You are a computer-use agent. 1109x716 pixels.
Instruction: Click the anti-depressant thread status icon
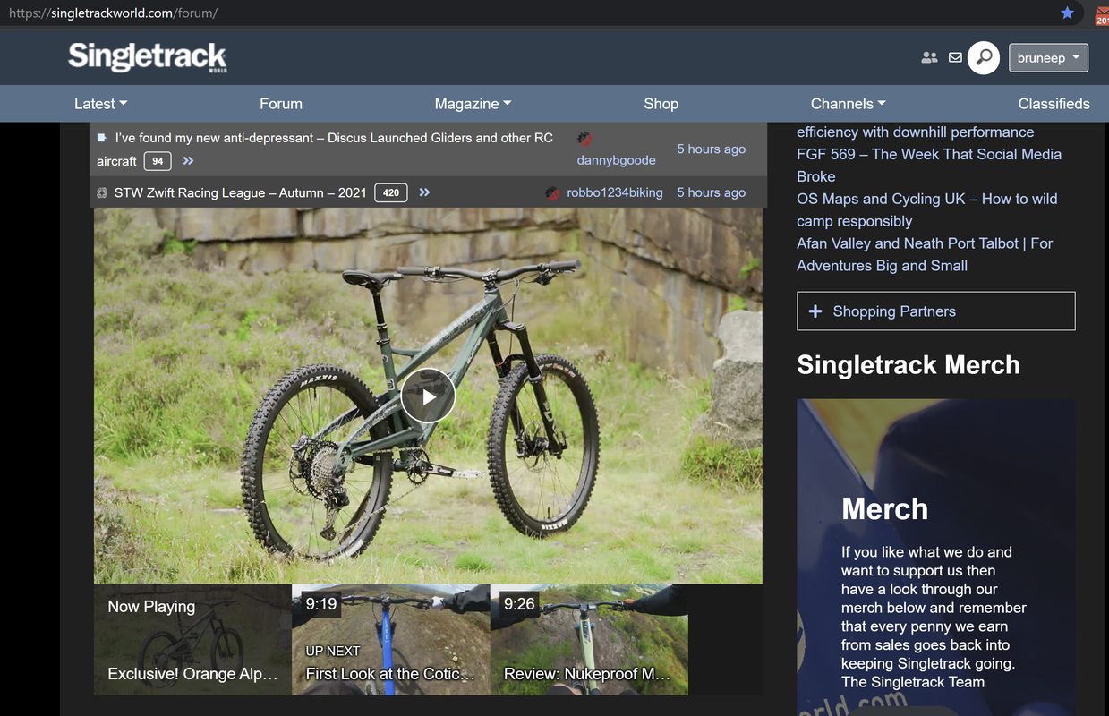pyautogui.click(x=102, y=138)
